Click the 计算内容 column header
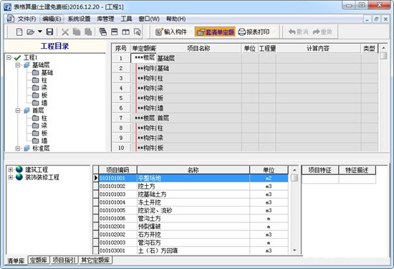 point(318,48)
